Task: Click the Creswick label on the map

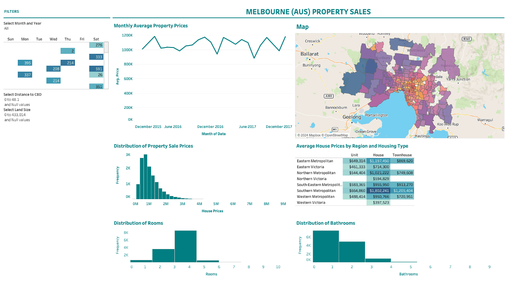Action: click(312, 41)
